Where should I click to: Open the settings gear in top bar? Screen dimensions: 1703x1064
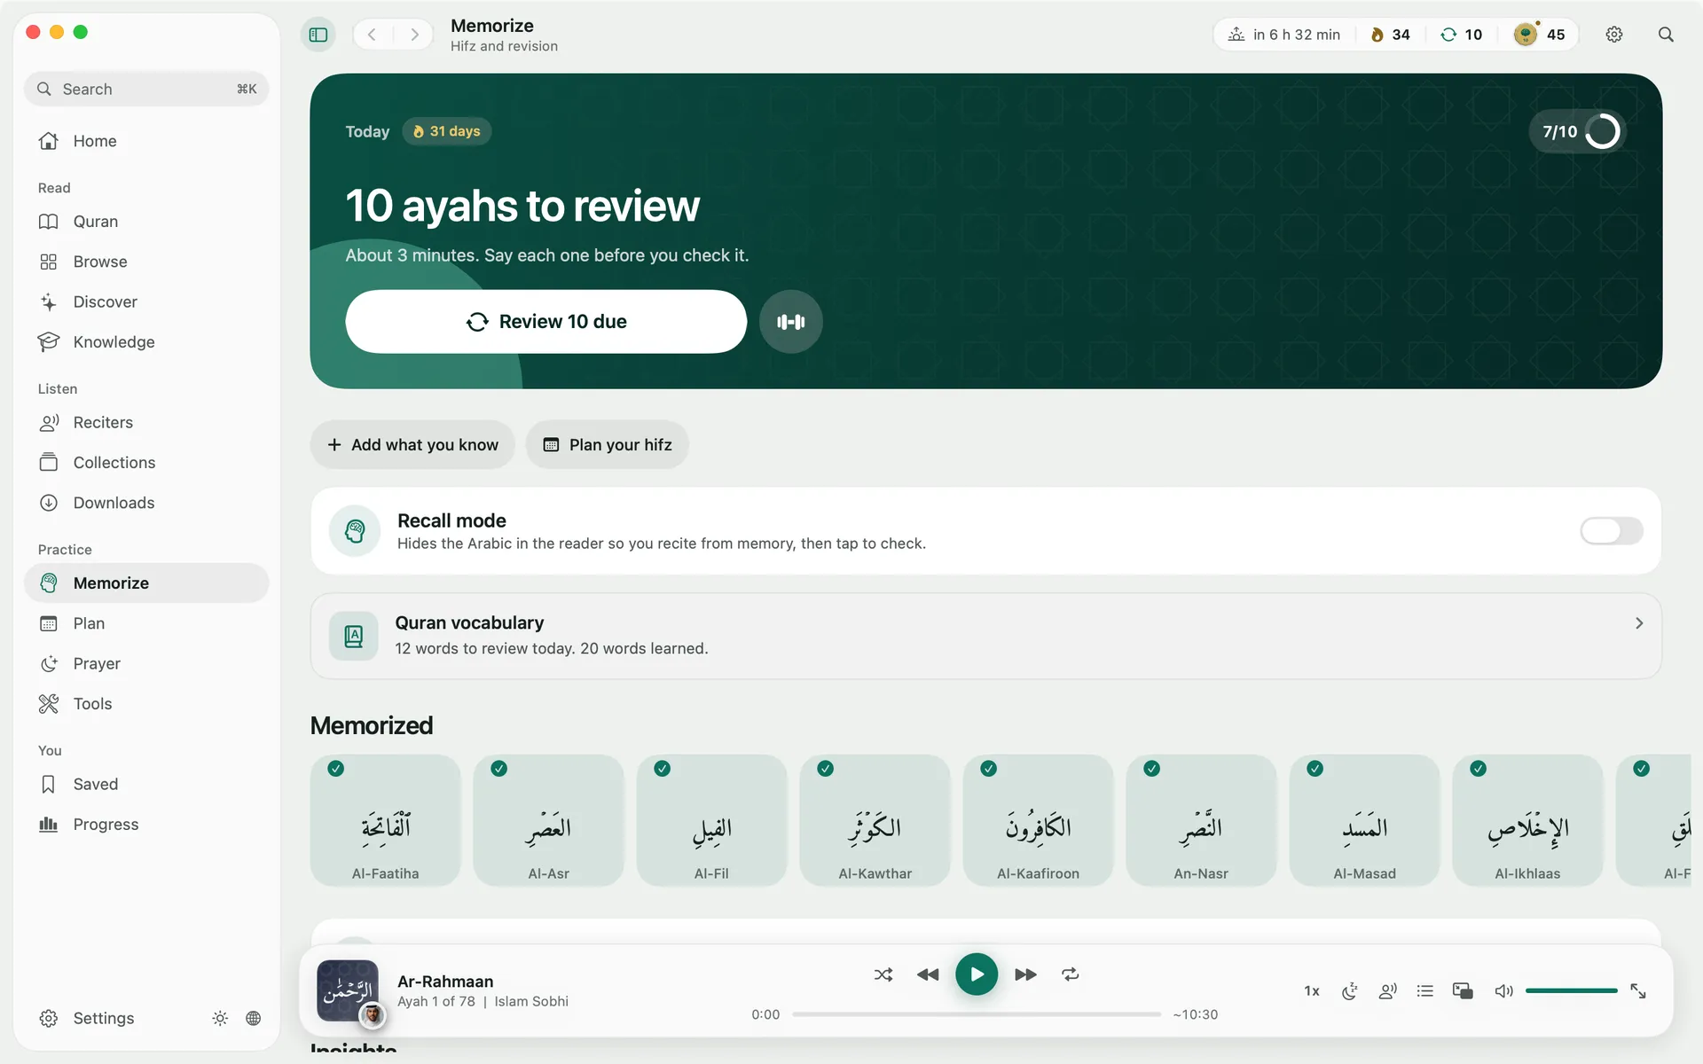pyautogui.click(x=1614, y=35)
